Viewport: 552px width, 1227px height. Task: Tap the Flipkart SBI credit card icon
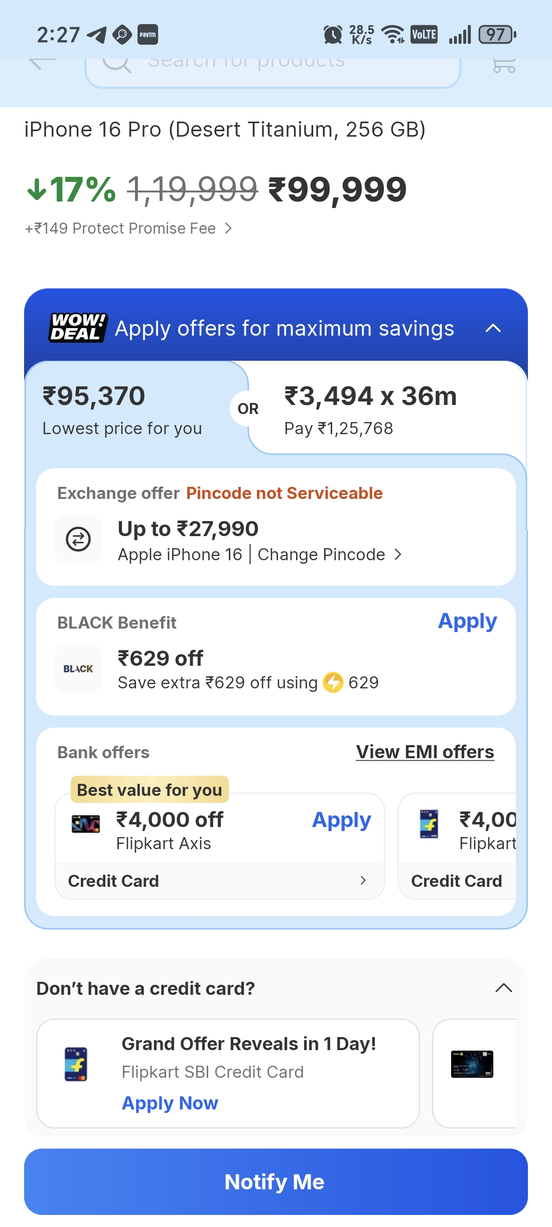point(76,1064)
